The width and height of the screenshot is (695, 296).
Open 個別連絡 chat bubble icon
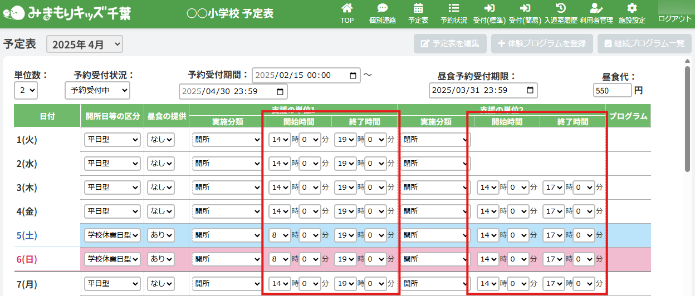(383, 8)
